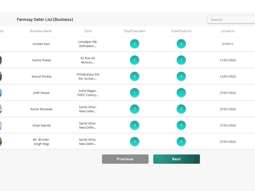255x191 pixels.
Task: Click the Umedpur Rd, Dehradun zone cell
Action: click(88, 44)
